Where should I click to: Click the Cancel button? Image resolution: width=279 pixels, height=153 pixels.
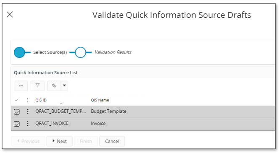coord(112,141)
